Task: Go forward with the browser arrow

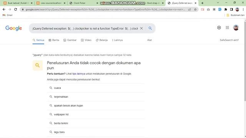Action: pos(10,9)
